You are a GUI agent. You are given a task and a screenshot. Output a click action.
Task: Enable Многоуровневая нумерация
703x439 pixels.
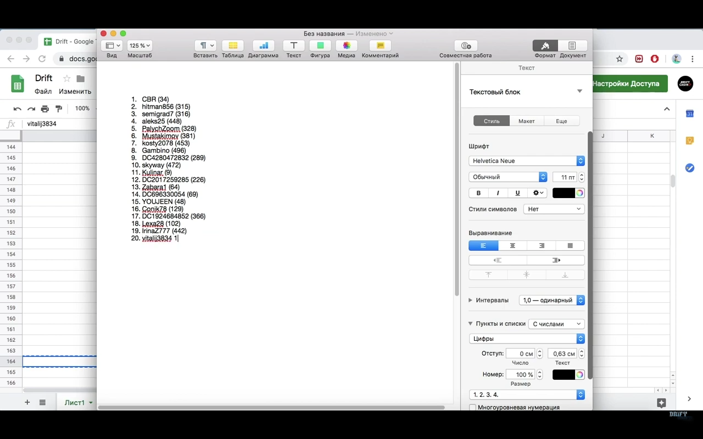tap(473, 407)
